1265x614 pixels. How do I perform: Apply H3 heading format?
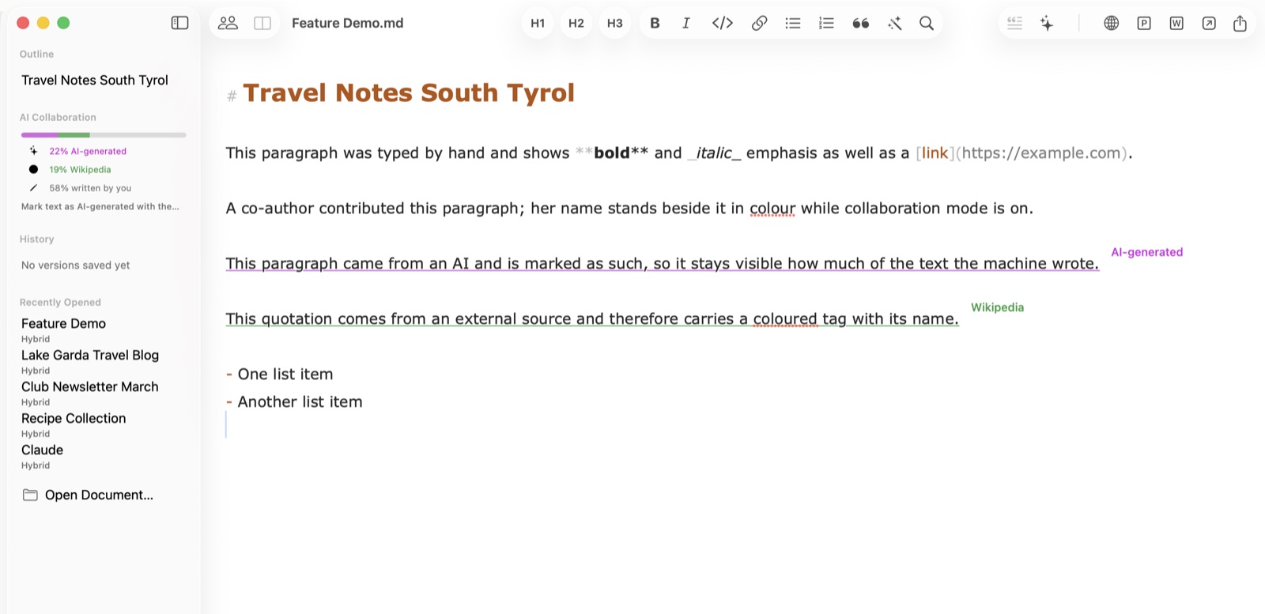tap(615, 23)
